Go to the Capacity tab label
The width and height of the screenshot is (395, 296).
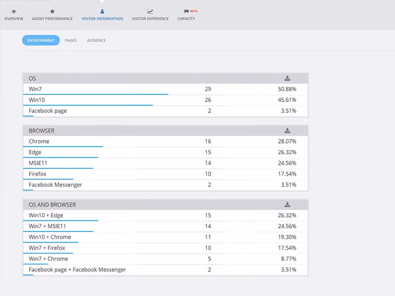(x=186, y=19)
